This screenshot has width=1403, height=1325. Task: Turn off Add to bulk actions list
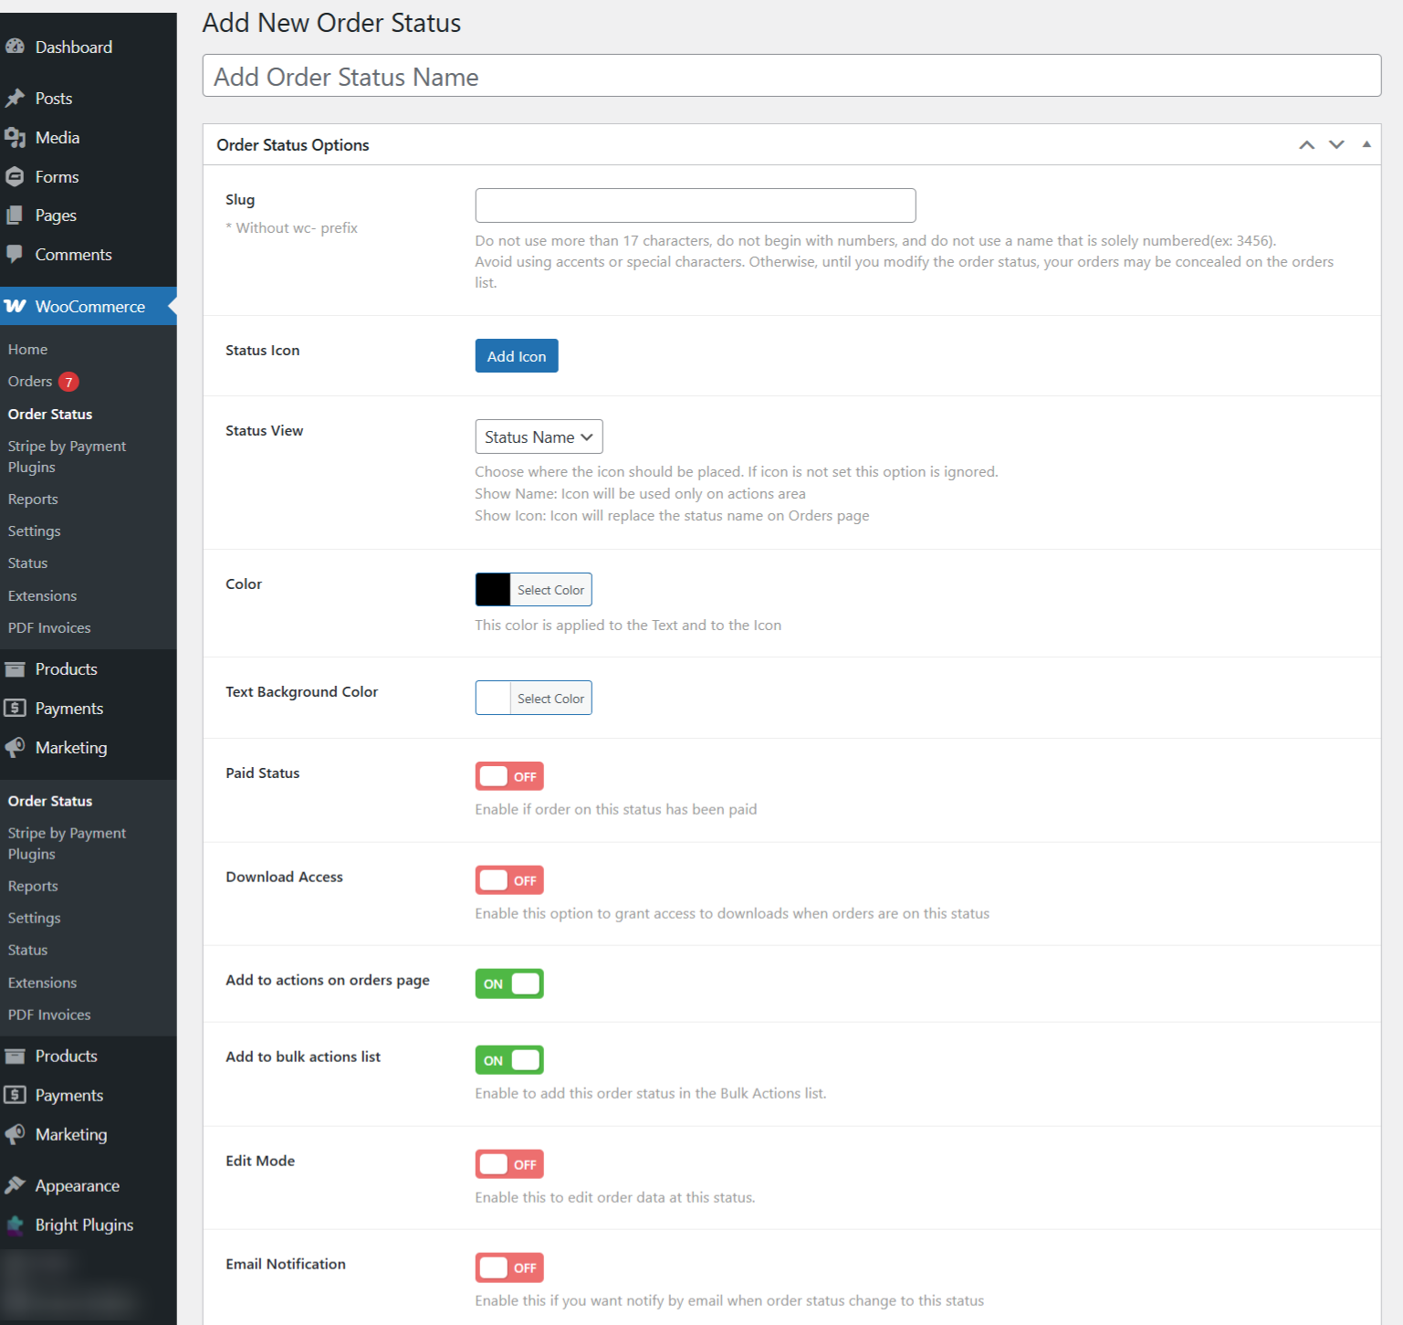pyautogui.click(x=509, y=1060)
